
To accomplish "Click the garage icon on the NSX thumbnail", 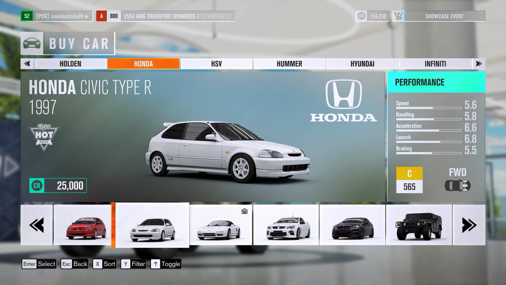I will tap(244, 212).
